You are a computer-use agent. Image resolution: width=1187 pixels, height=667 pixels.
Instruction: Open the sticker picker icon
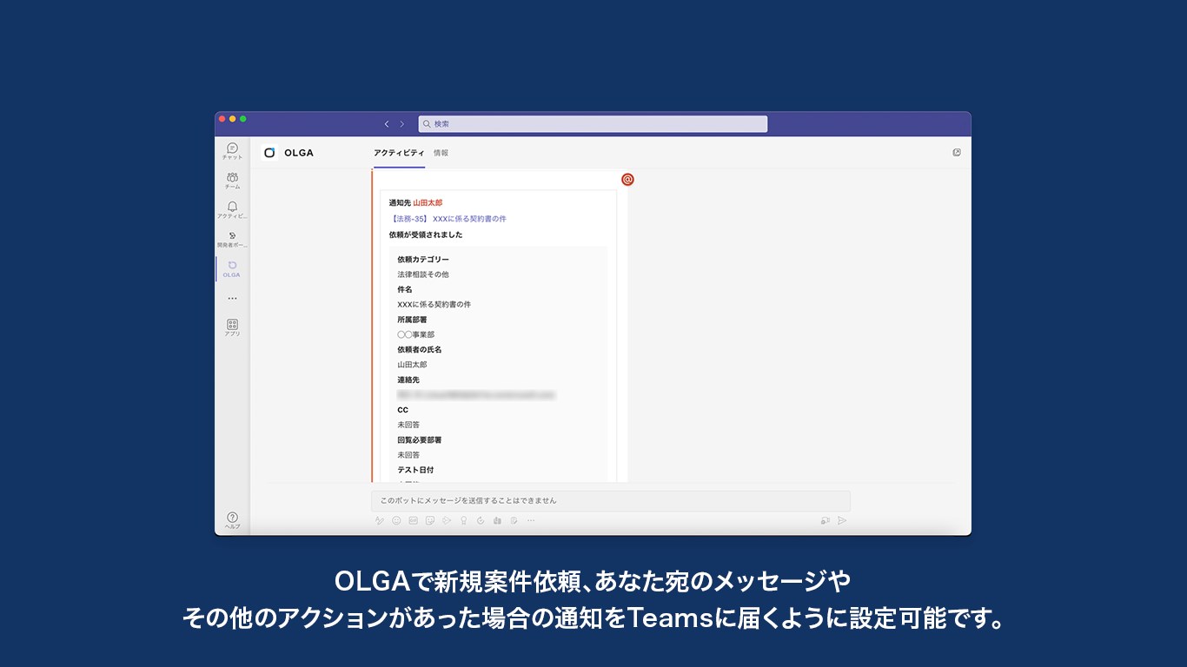tap(430, 521)
